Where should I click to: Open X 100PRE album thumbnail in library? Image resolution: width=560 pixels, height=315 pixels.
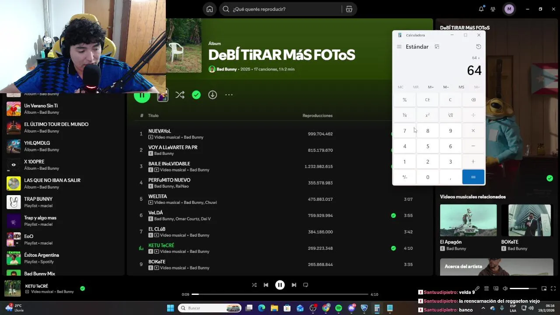pyautogui.click(x=14, y=165)
